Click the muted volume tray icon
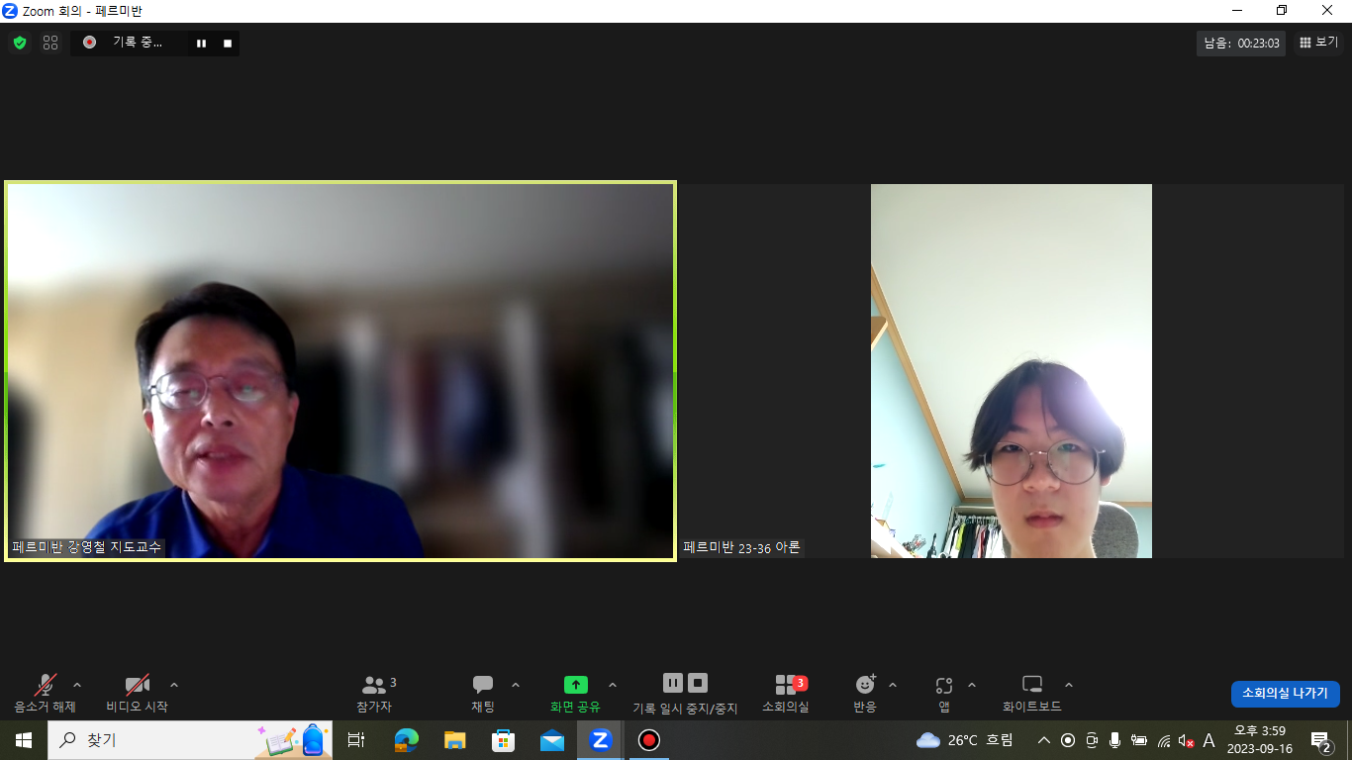The height and width of the screenshot is (760, 1352). point(1186,740)
